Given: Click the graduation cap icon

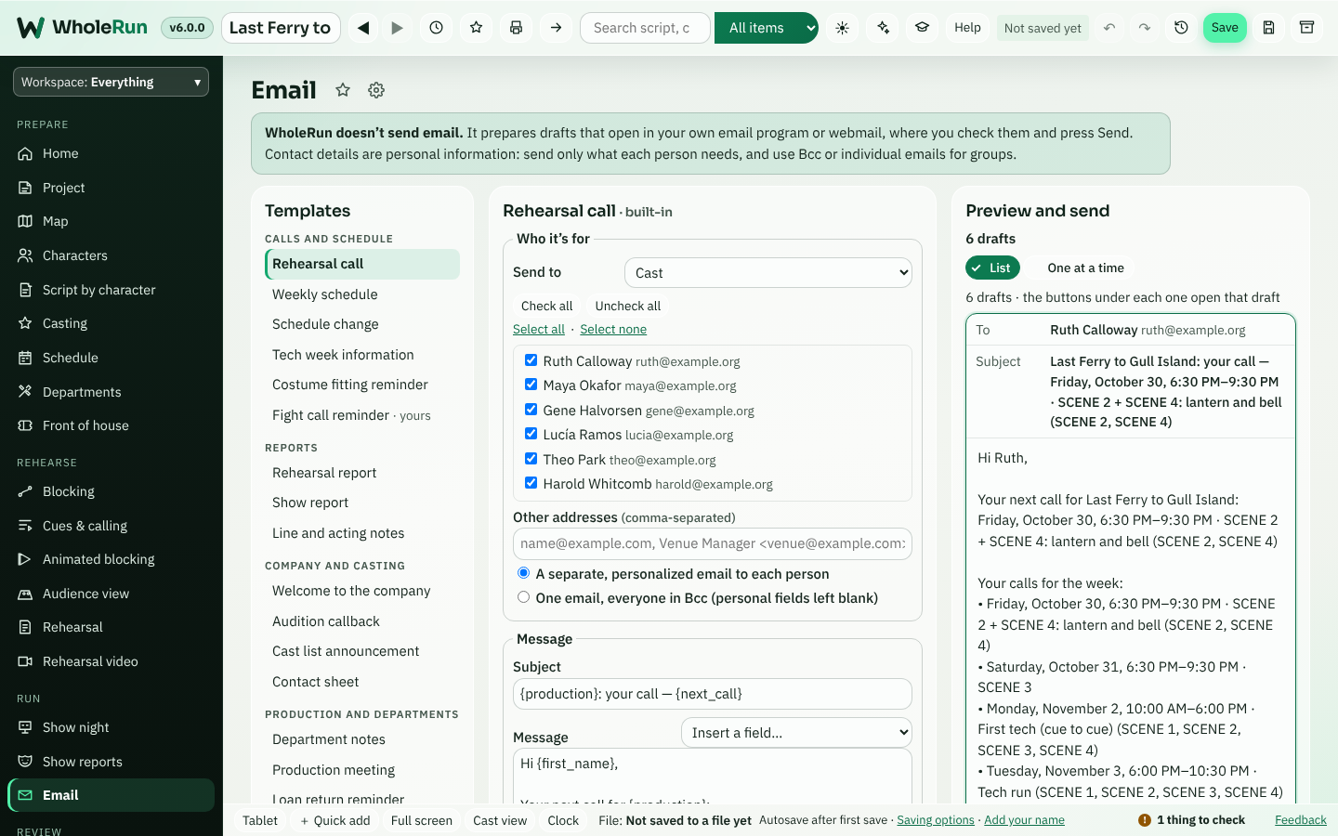Looking at the screenshot, I should [x=923, y=28].
